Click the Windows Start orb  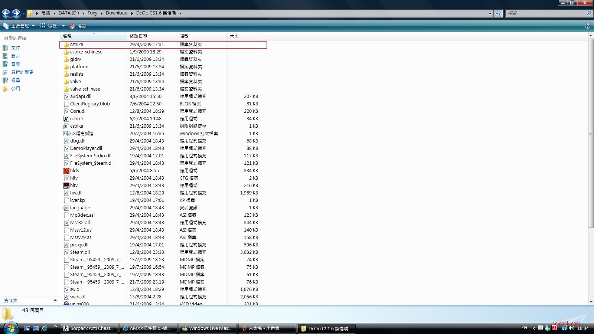[x=11, y=328]
